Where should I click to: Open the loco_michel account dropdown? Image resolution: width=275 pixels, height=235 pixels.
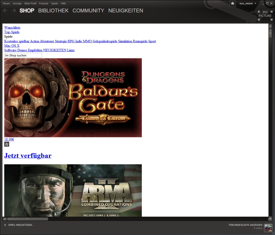pyautogui.click(x=248, y=3)
